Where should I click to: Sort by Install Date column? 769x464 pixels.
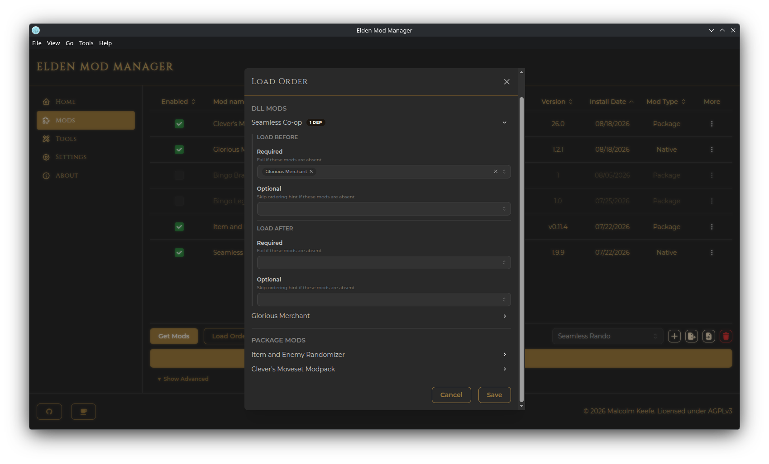(x=611, y=102)
